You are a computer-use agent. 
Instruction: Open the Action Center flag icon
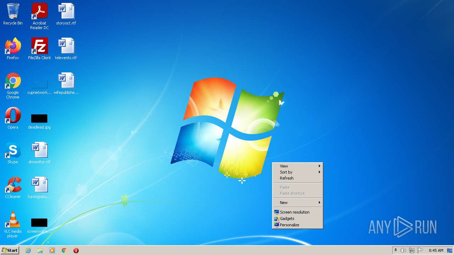(420, 250)
